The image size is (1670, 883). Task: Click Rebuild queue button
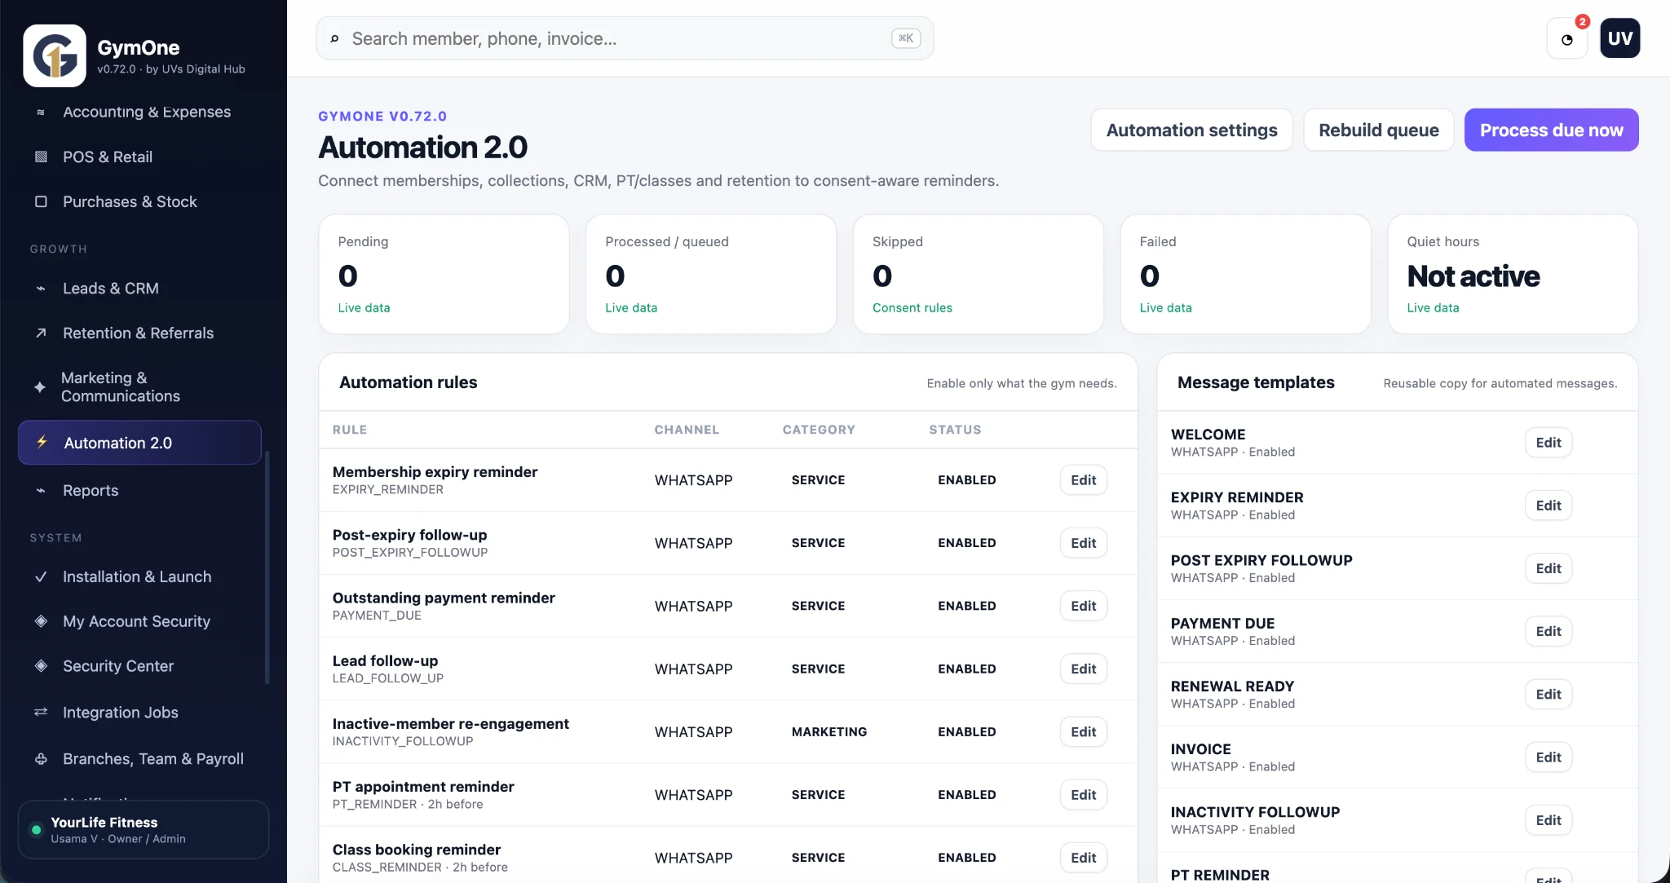click(1378, 130)
